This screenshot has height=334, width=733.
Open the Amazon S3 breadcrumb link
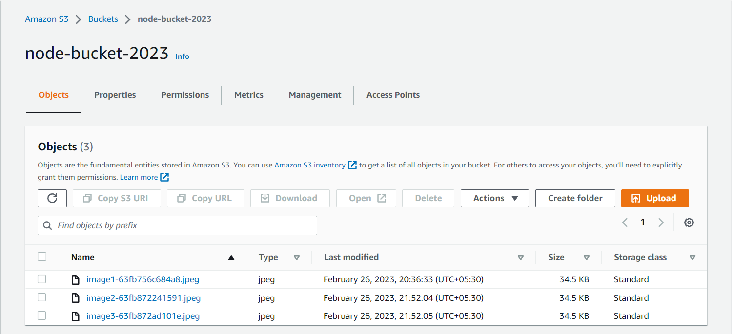47,19
